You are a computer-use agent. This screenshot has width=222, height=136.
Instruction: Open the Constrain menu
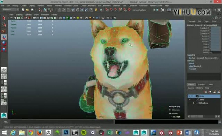click(133, 6)
